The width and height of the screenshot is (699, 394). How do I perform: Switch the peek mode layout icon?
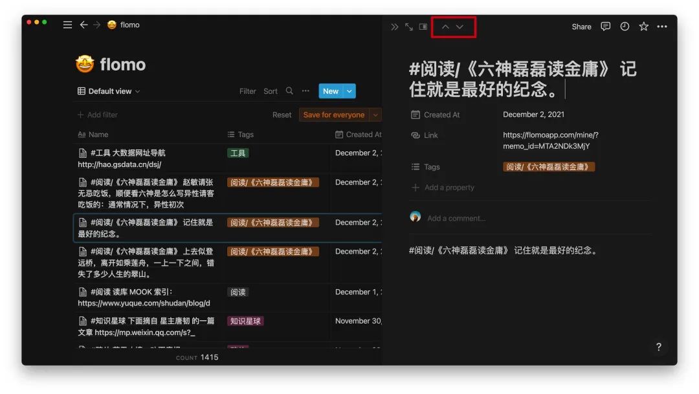pos(423,27)
